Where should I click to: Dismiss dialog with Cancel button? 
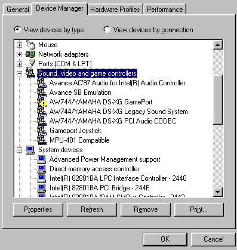(x=213, y=239)
